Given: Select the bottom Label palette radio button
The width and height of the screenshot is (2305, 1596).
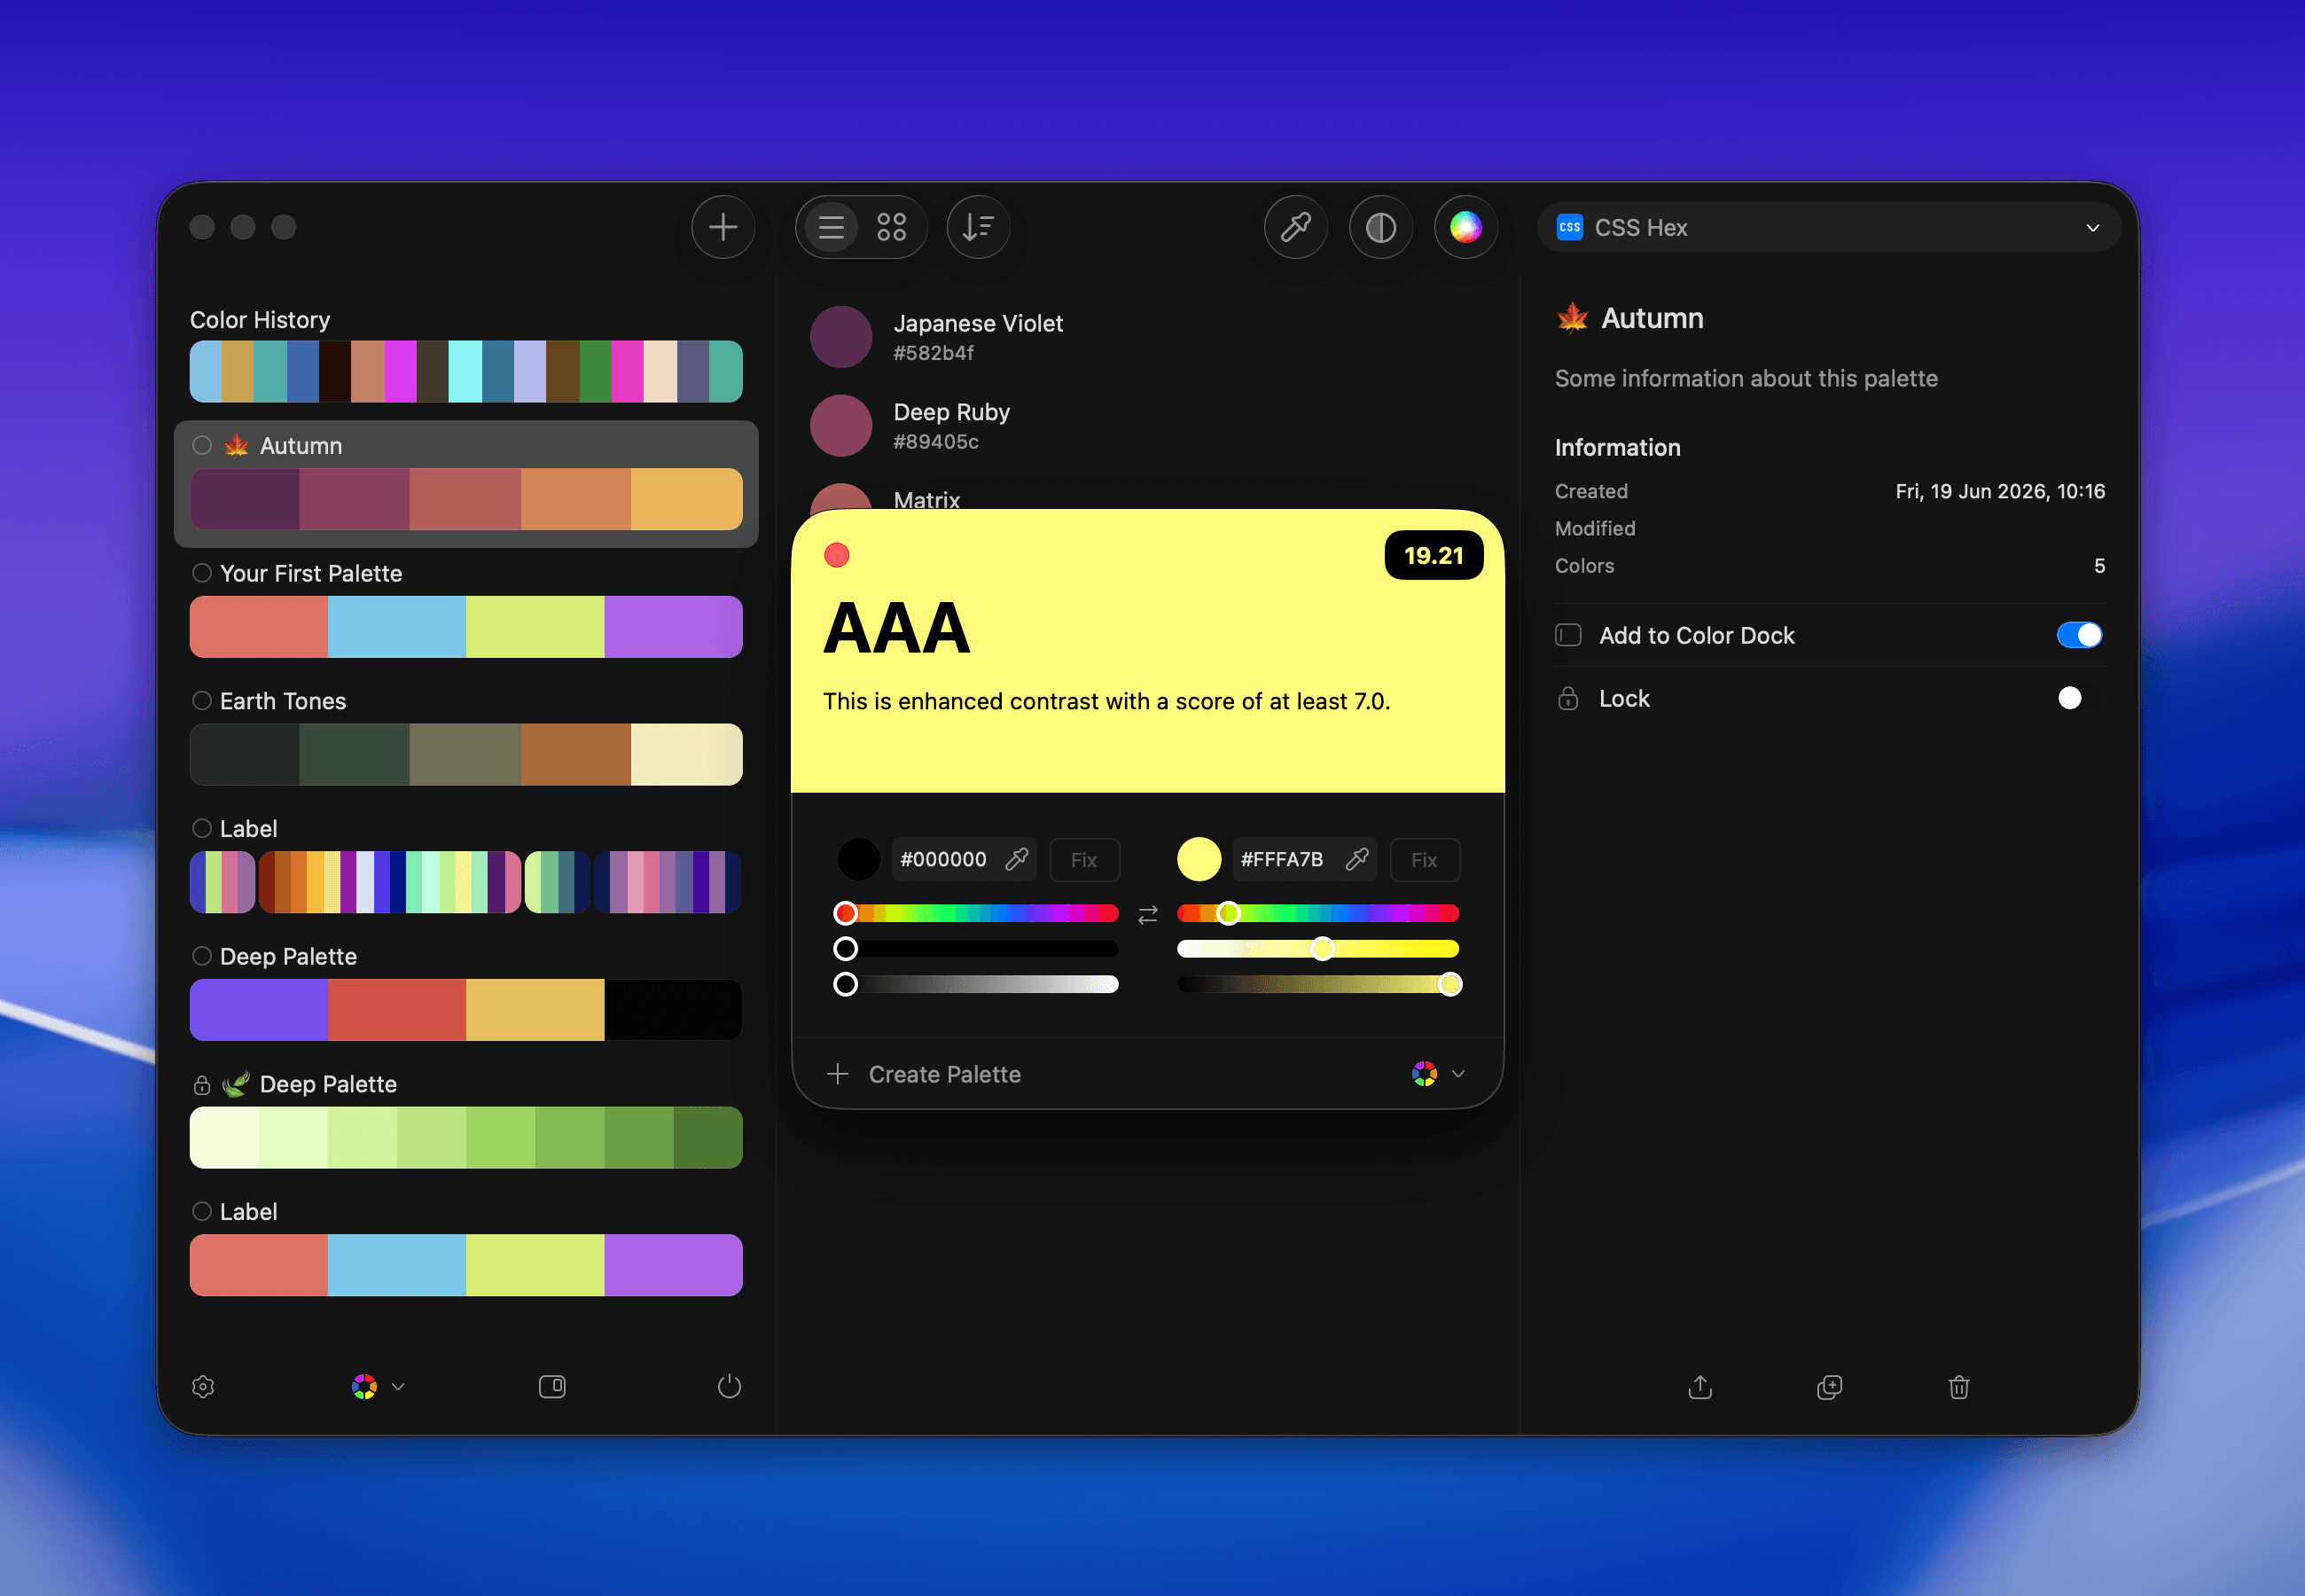Looking at the screenshot, I should [x=202, y=1211].
